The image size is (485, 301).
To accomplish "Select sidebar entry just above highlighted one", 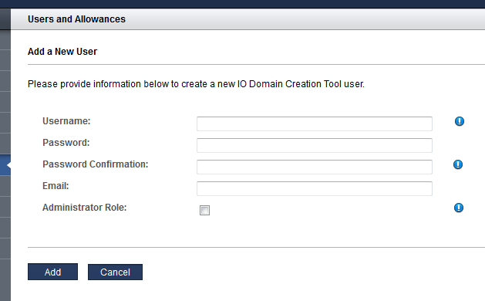I will point(5,144).
